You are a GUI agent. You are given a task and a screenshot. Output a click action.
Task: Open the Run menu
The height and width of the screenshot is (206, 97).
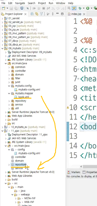click(51, 3)
